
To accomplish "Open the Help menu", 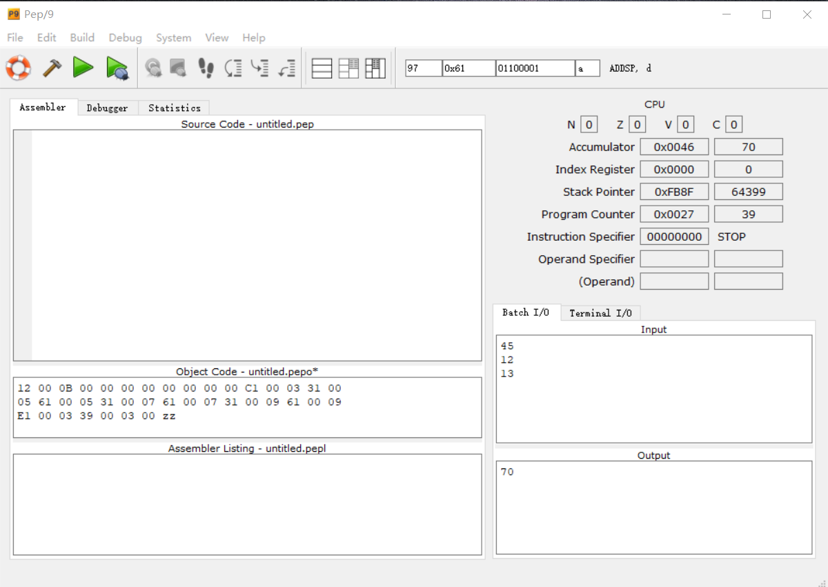I will coord(254,38).
